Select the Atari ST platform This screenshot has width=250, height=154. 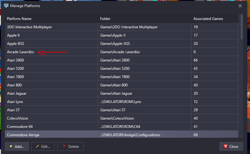[13, 110]
